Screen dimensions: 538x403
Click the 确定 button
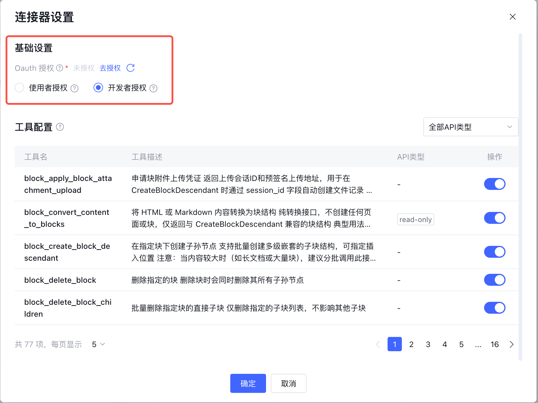click(248, 383)
